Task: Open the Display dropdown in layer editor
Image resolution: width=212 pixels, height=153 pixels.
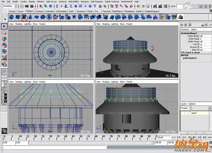Action: pos(186,108)
